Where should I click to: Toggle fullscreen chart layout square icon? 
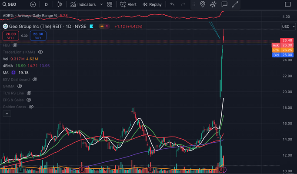pyautogui.click(x=288, y=4)
